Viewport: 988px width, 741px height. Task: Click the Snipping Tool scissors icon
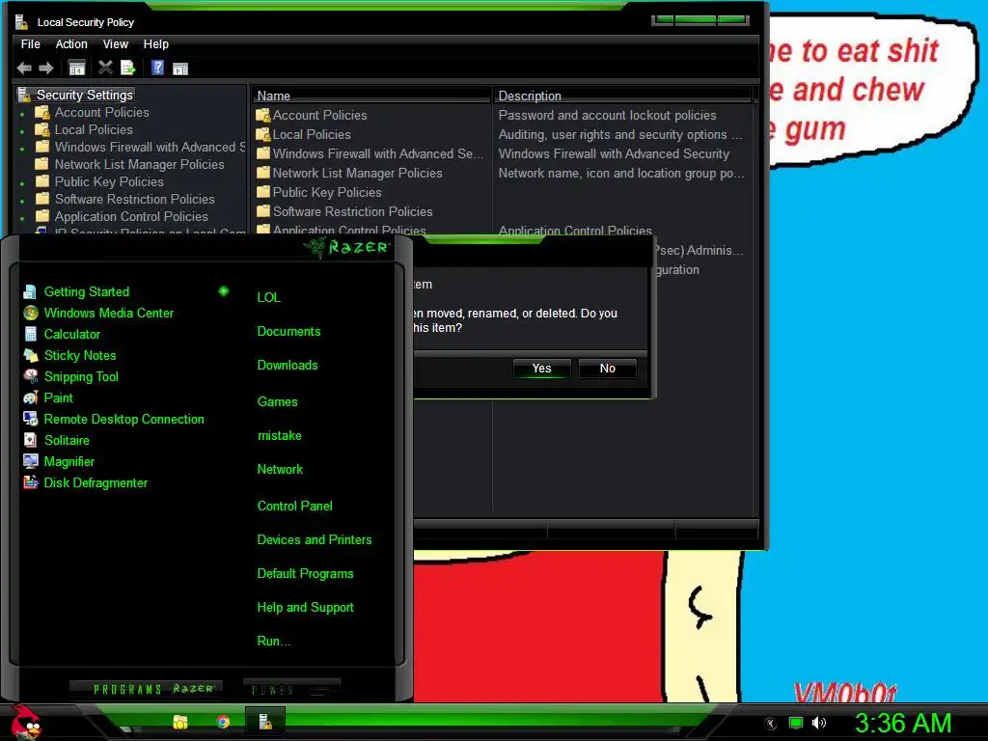[30, 376]
